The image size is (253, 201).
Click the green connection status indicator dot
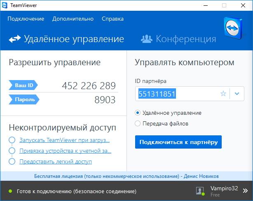coord(10,192)
